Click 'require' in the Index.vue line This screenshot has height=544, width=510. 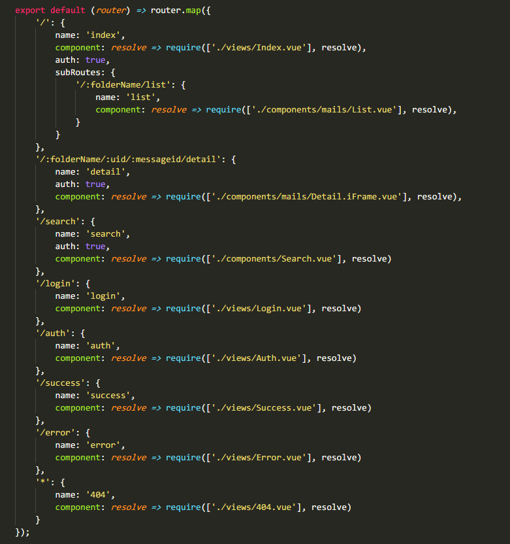(183, 48)
